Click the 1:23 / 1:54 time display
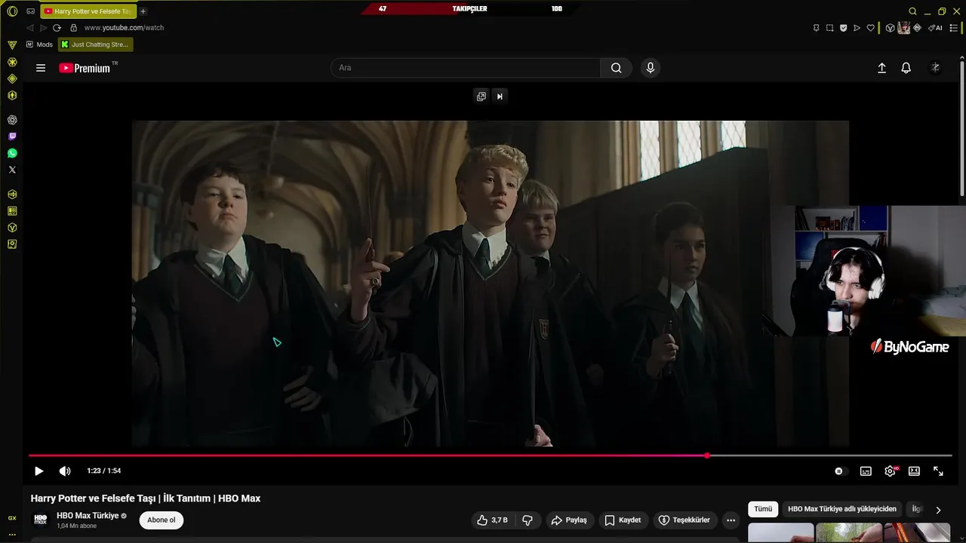The height and width of the screenshot is (543, 966). 104,471
